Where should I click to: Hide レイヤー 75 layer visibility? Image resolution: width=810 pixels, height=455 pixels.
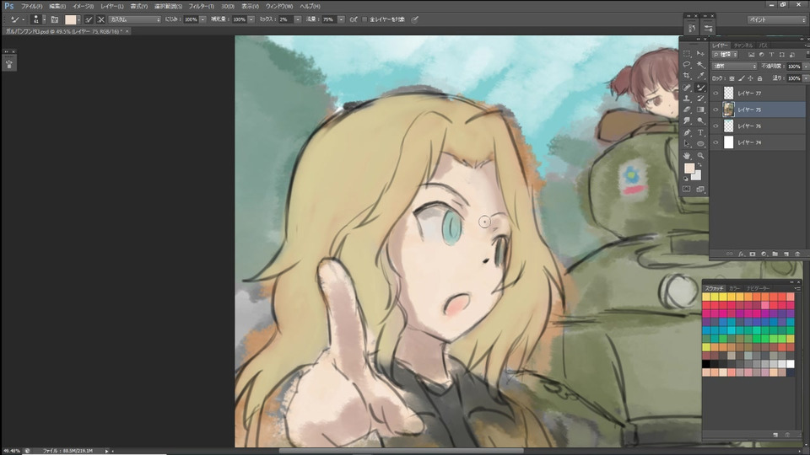point(715,110)
